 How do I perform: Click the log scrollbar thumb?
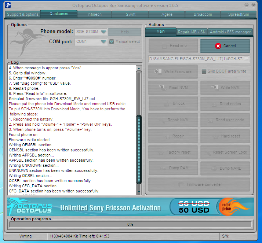[139, 150]
